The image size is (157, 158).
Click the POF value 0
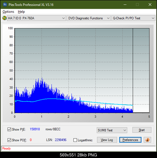[31, 140]
